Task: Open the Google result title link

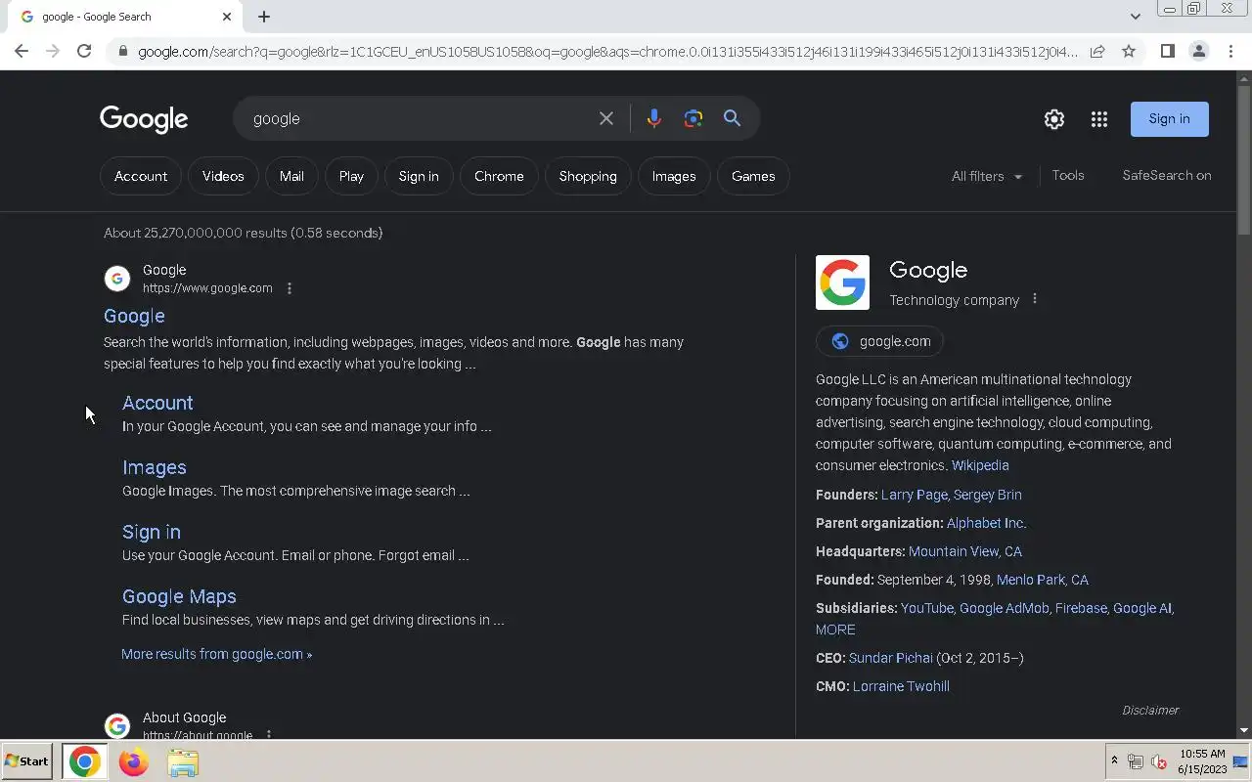Action: pos(134,316)
